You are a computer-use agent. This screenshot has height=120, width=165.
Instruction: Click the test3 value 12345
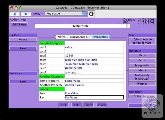(x=94, y=56)
